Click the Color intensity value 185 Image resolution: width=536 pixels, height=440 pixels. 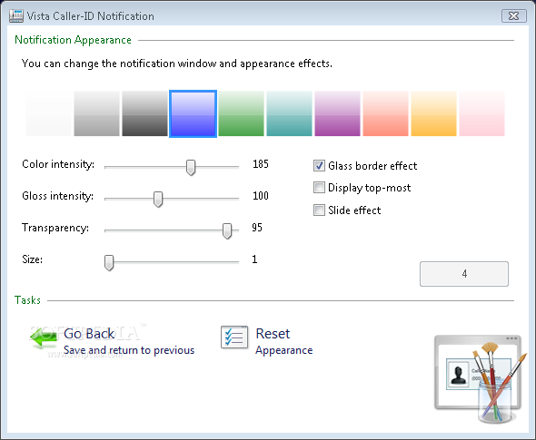261,164
